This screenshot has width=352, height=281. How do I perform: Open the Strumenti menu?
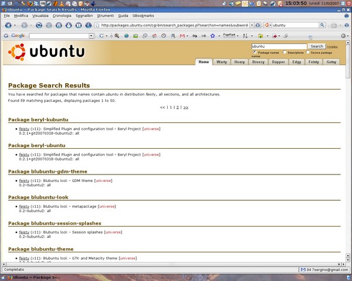click(106, 16)
